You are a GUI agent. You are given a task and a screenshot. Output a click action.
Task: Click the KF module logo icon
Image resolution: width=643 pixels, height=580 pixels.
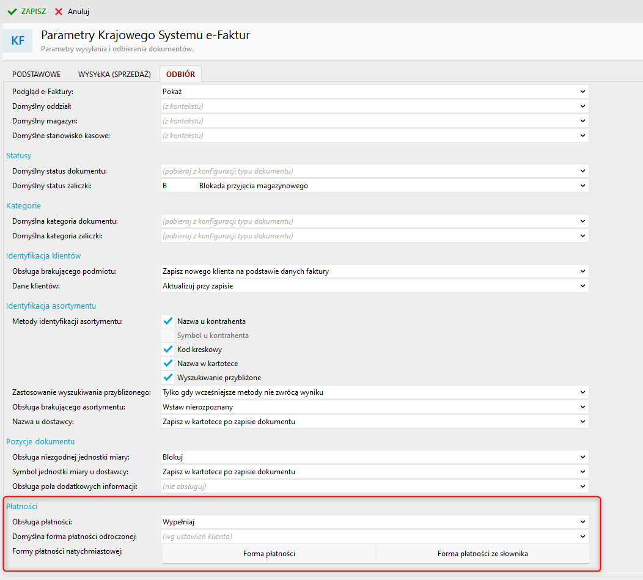[x=18, y=41]
